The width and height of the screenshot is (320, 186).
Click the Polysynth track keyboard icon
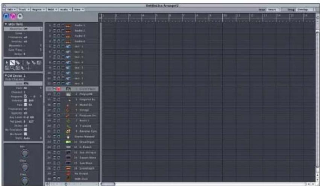tap(68, 94)
